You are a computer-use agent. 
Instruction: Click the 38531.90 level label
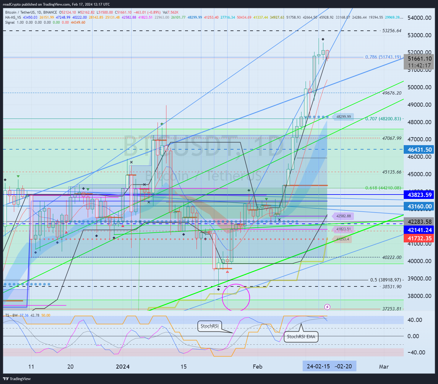click(392, 287)
